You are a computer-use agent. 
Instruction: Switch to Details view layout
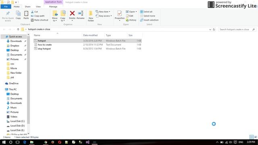(x=252, y=137)
